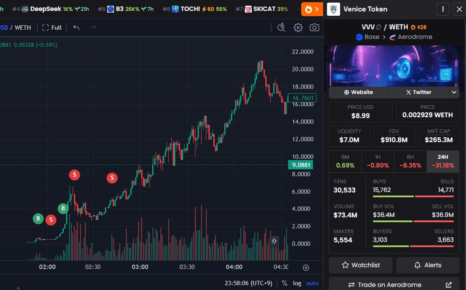
Task: Click Trade on Aerodrome button
Action: point(384,284)
